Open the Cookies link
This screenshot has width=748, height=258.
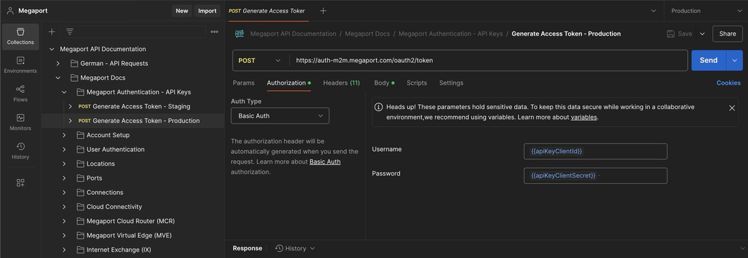pyautogui.click(x=728, y=83)
